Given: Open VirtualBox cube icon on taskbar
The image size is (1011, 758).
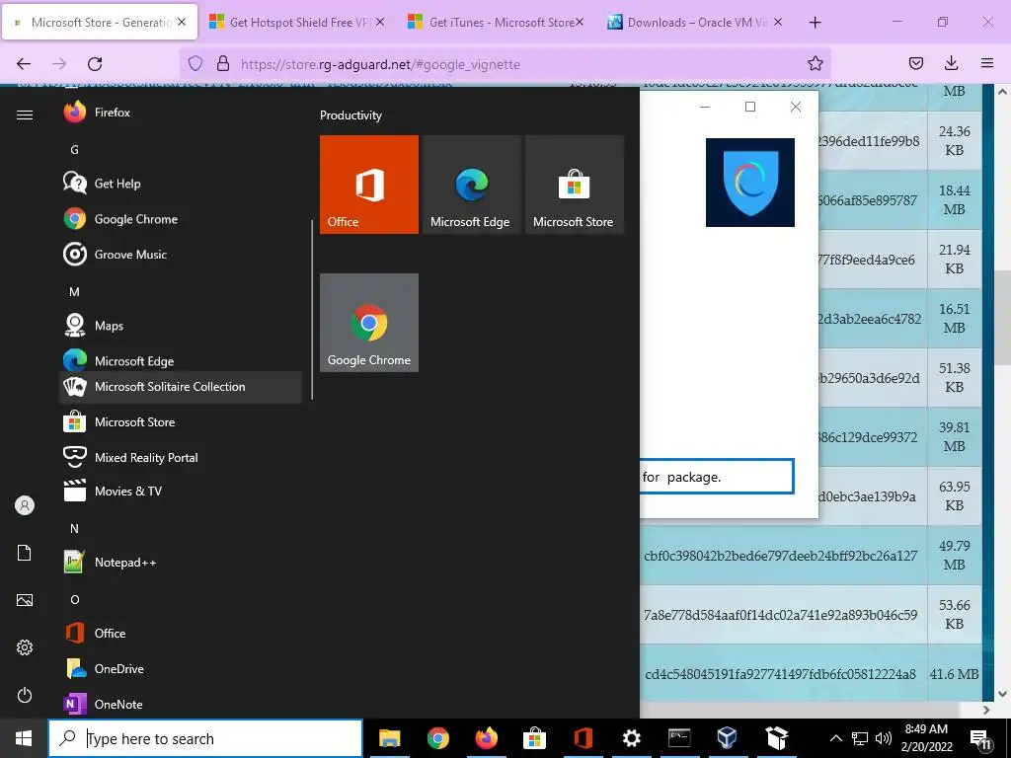Looking at the screenshot, I should (x=728, y=738).
